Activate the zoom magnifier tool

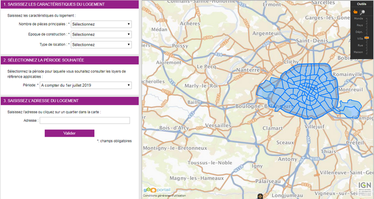[362, 12]
